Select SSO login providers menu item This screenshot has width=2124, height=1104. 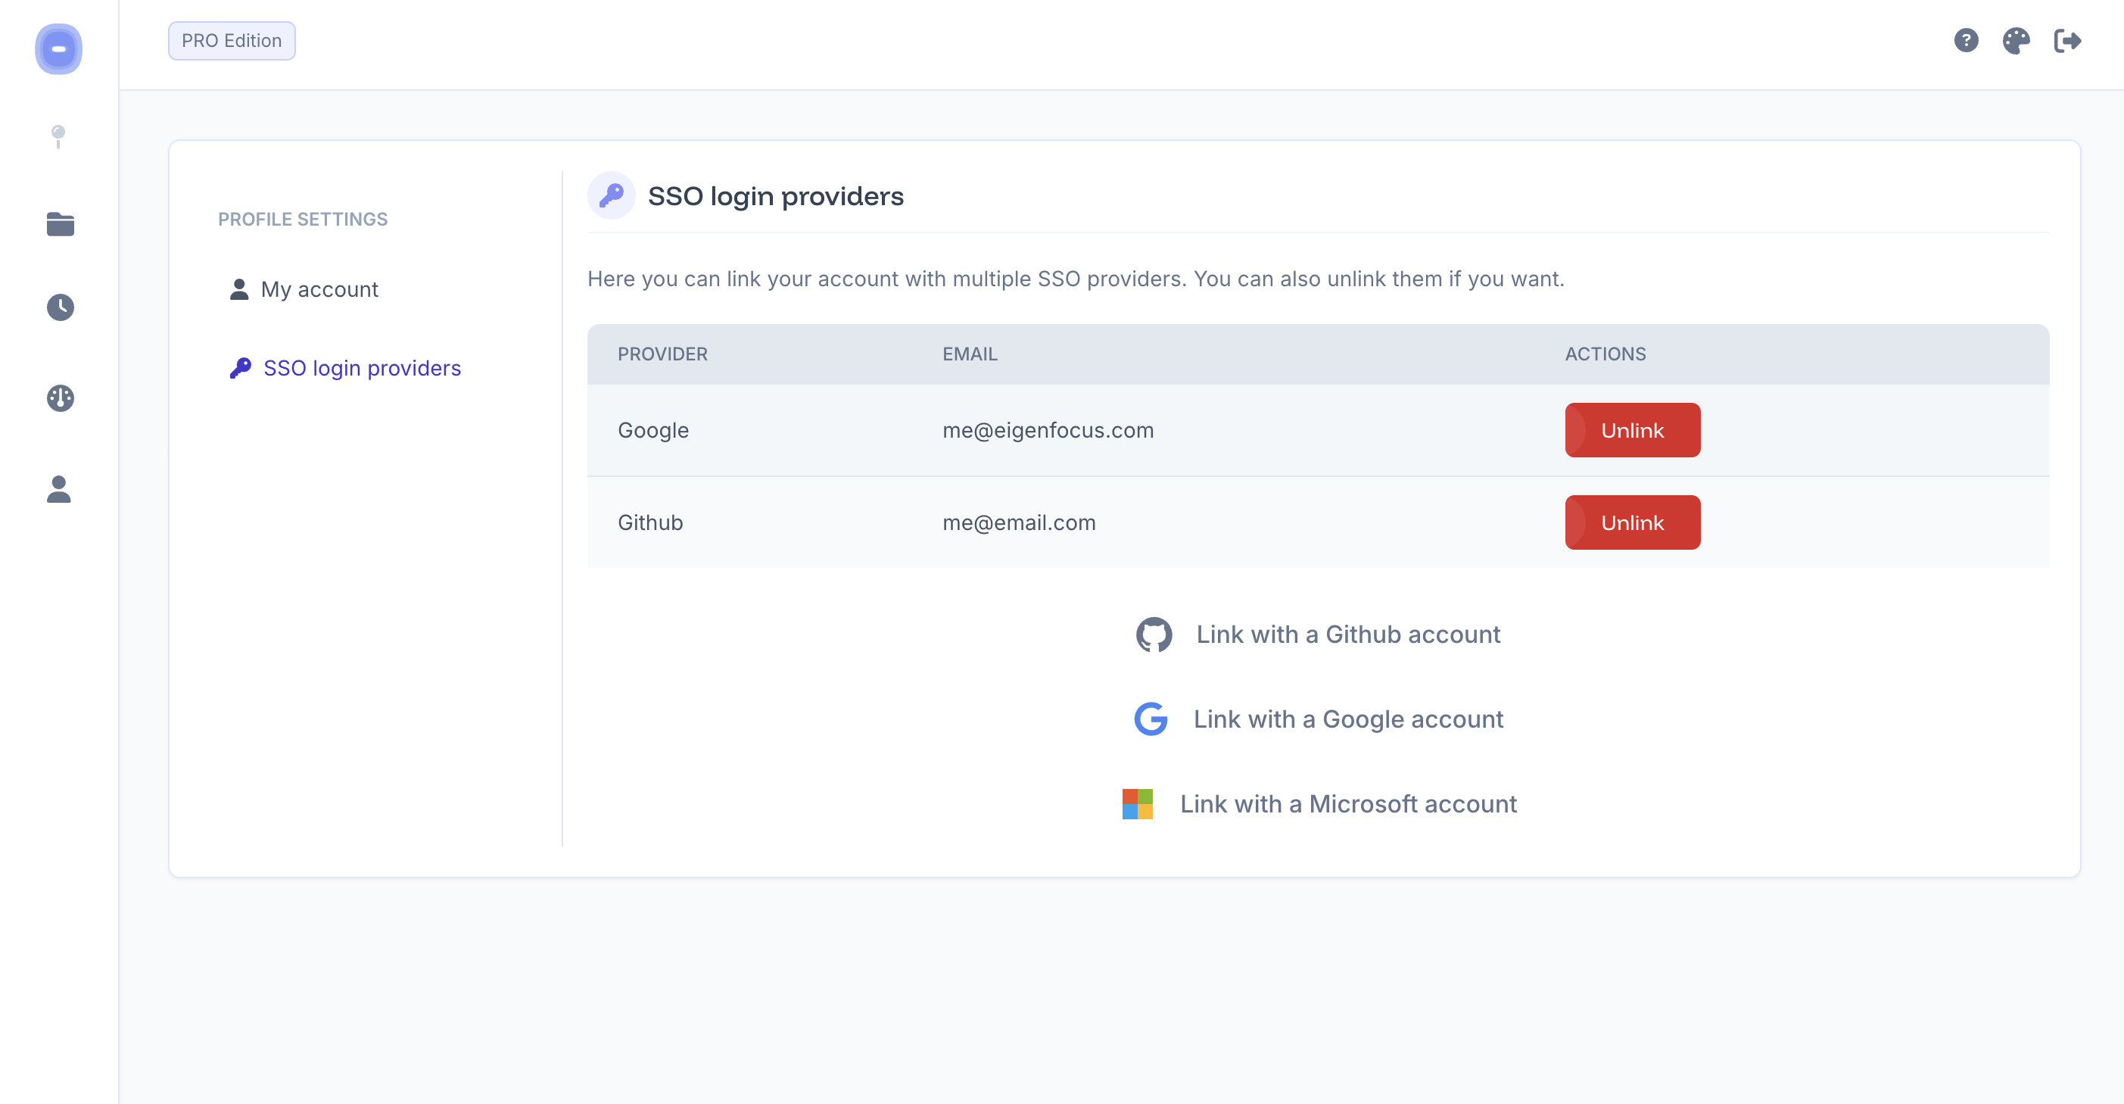coord(361,368)
